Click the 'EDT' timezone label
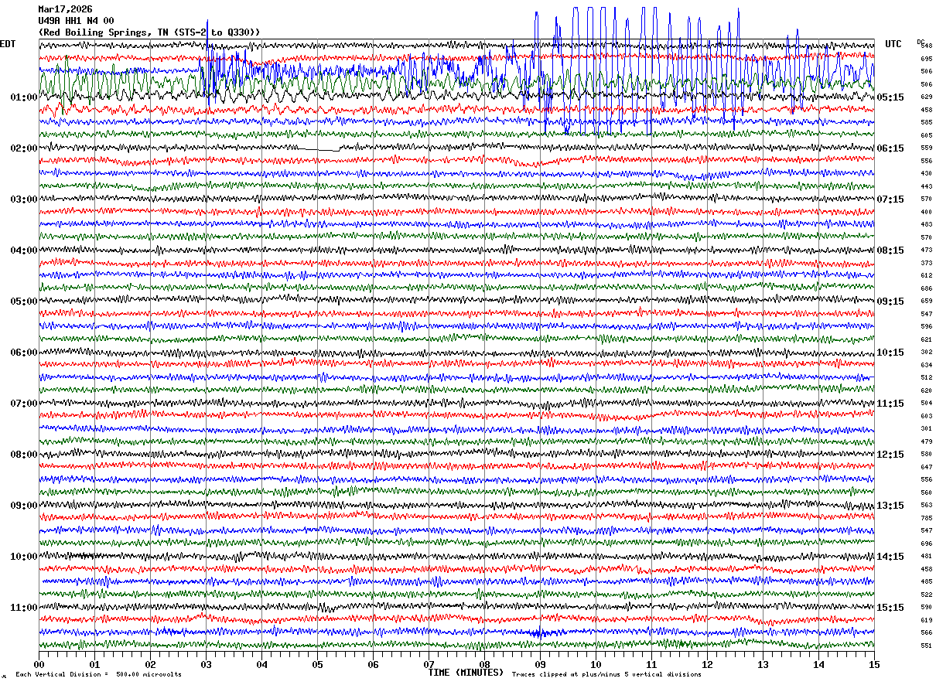This screenshot has width=936, height=685. point(8,44)
